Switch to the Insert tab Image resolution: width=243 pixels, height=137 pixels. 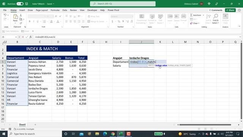(22, 10)
